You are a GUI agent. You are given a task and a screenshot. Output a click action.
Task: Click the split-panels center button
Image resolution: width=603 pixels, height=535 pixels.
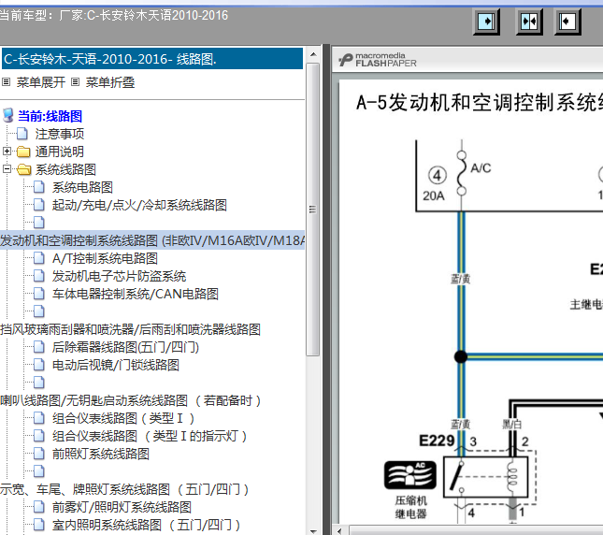click(529, 22)
